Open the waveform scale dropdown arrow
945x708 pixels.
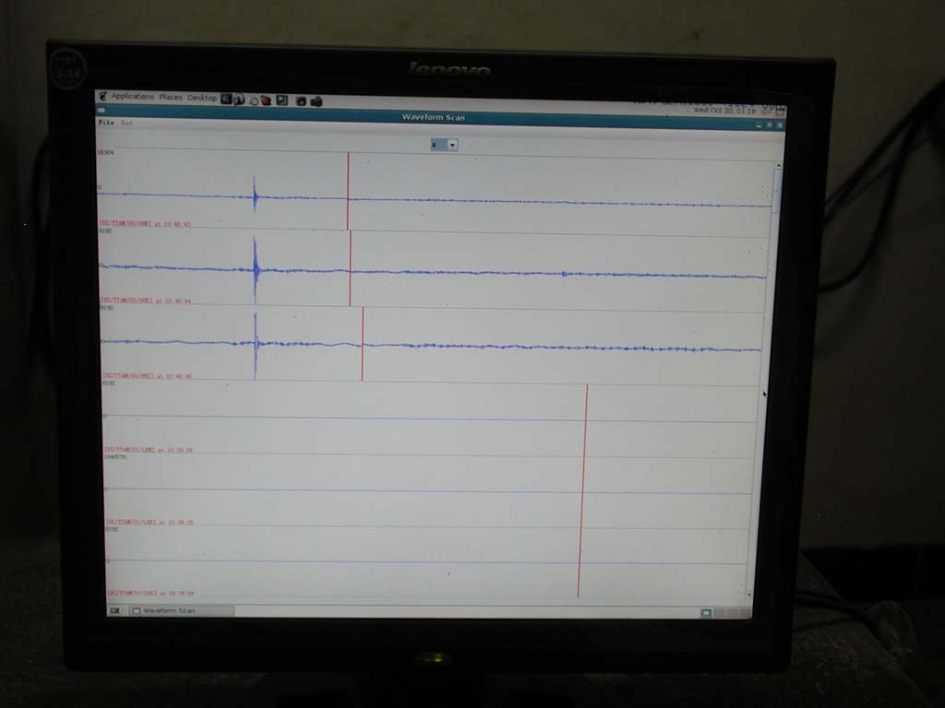point(452,145)
